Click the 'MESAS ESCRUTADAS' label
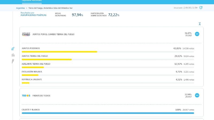This screenshot has height=120, width=214. click(60, 14)
